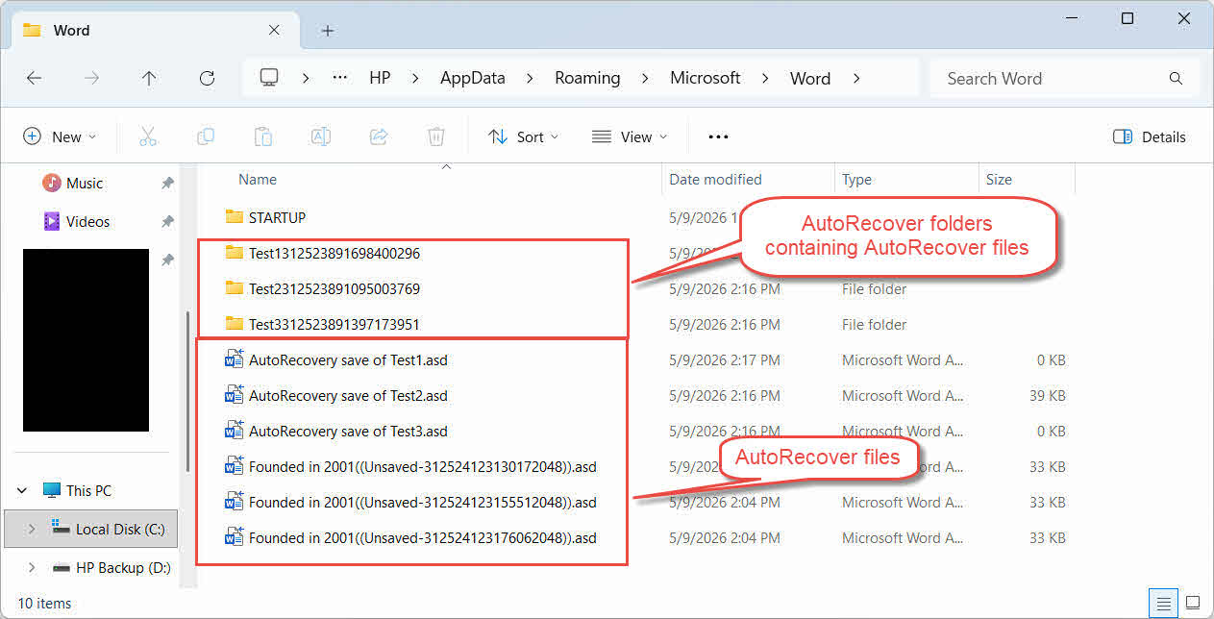Select the Music icon in sidebar
The height and width of the screenshot is (619, 1214).
tap(52, 183)
